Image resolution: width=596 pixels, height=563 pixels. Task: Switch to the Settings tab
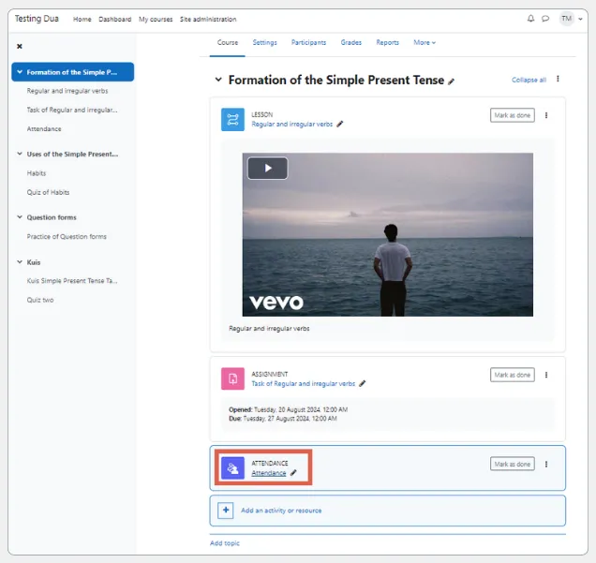264,42
